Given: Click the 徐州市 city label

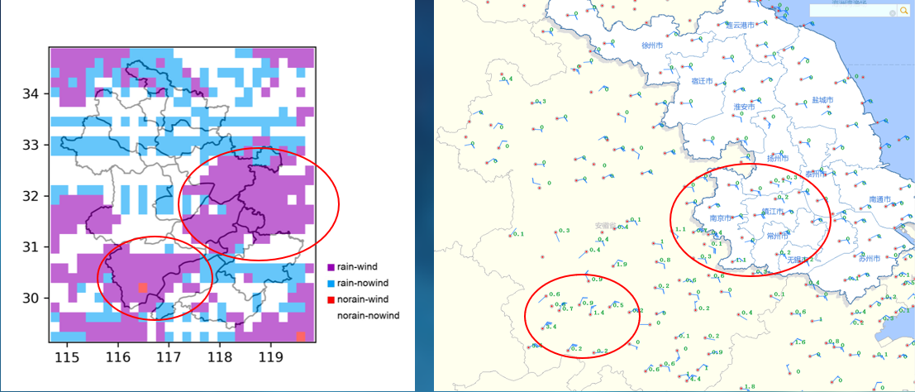Looking at the screenshot, I should coord(652,46).
